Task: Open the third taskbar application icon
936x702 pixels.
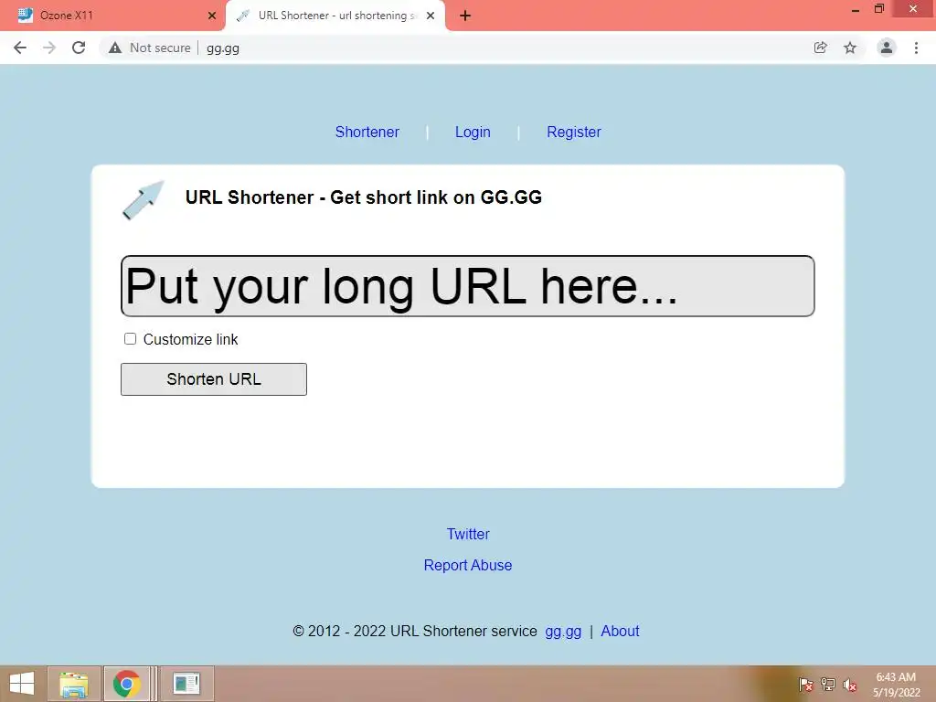Action: click(x=186, y=684)
